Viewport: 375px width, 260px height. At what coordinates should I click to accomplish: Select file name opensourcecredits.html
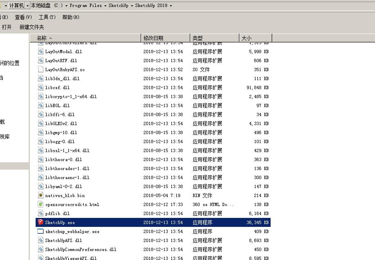pyautogui.click(x=72, y=205)
